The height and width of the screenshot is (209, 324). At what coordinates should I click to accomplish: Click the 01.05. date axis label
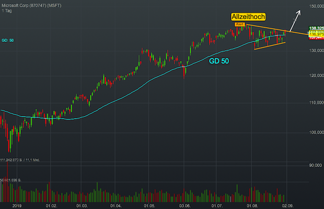click(x=149, y=206)
